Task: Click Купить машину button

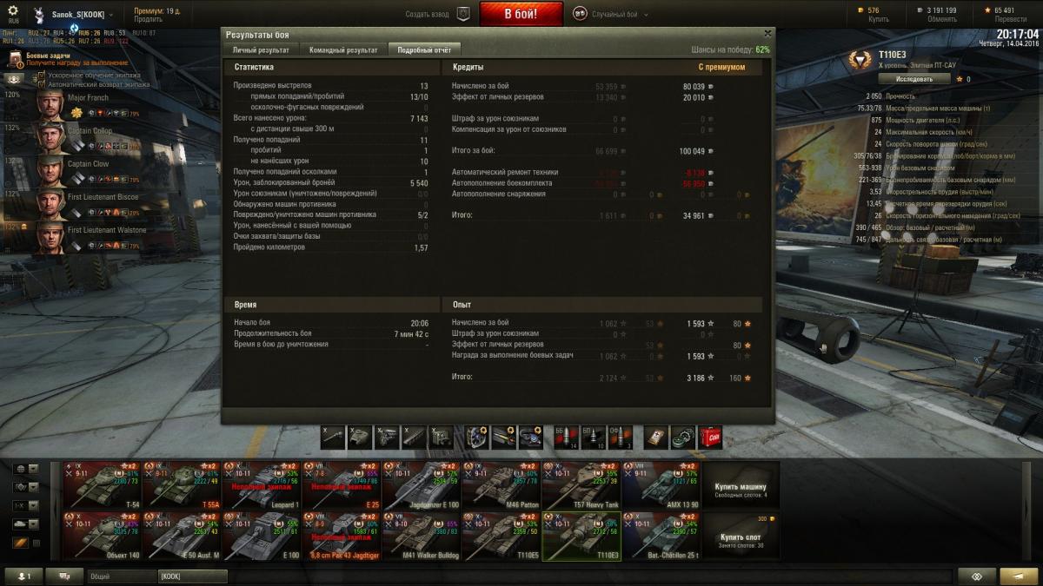Action: pyautogui.click(x=741, y=485)
